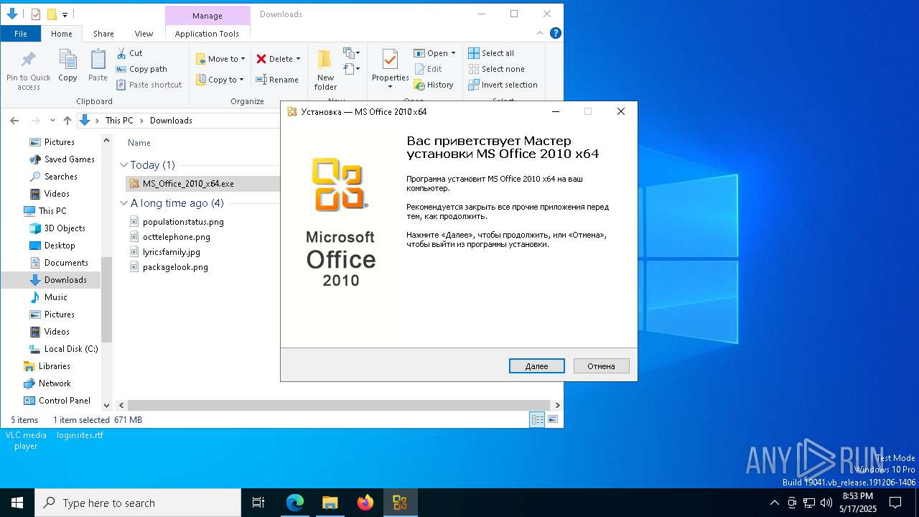919x517 pixels.
Task: Switch to the large icons view layout
Action: pos(553,419)
